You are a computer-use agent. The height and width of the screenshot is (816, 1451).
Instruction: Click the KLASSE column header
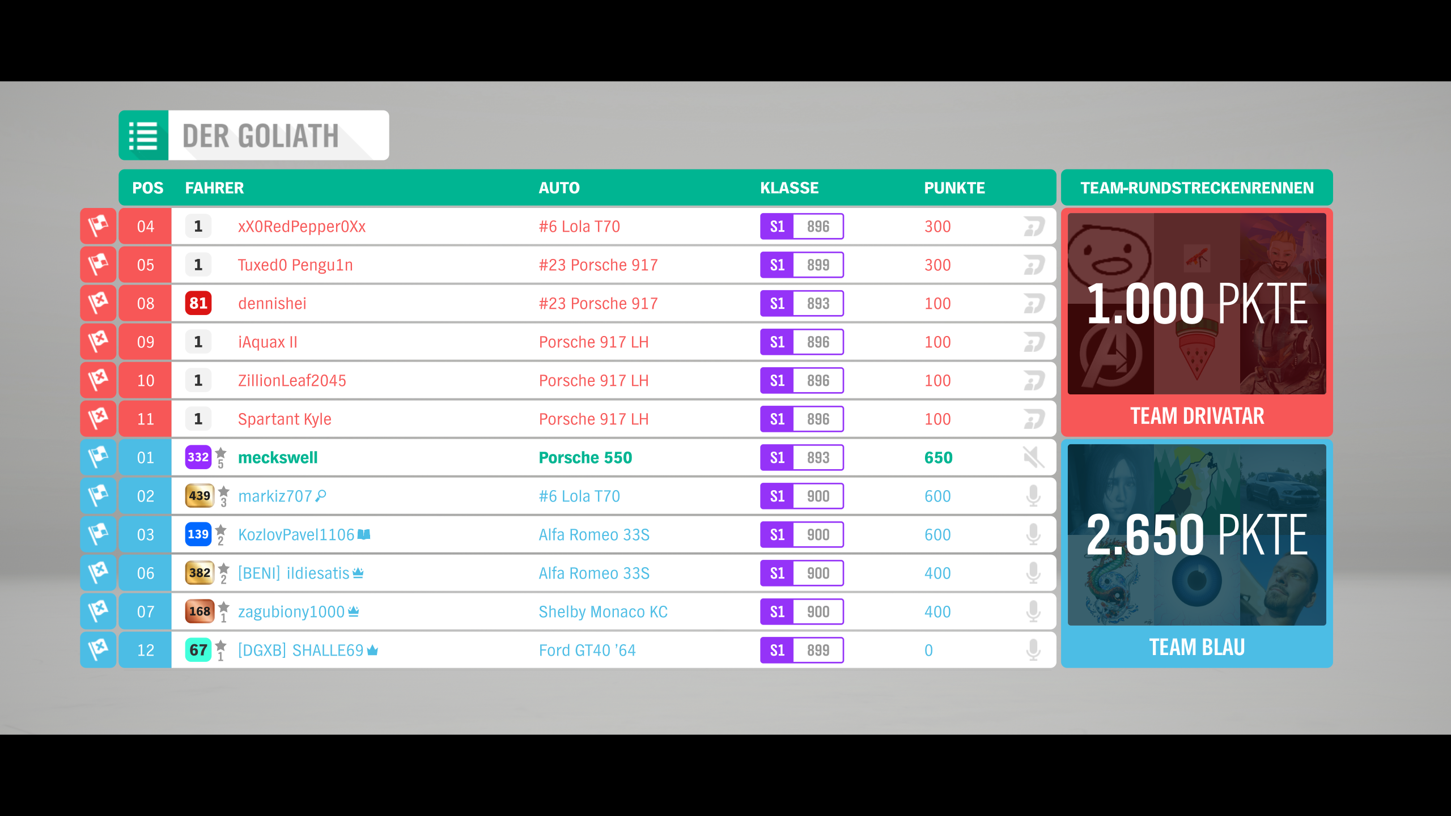pyautogui.click(x=789, y=188)
